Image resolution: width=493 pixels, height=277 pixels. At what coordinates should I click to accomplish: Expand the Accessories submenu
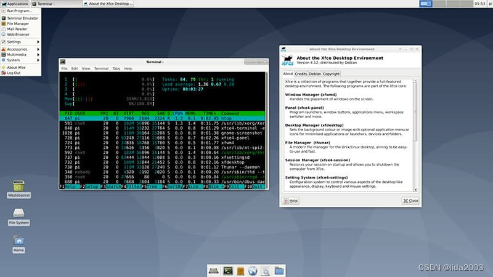point(20,49)
